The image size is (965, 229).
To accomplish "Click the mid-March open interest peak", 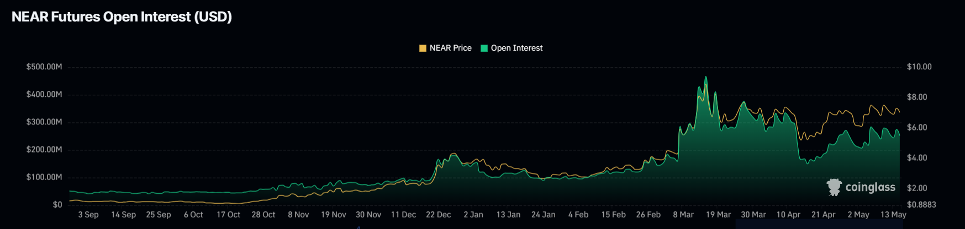I will click(705, 77).
